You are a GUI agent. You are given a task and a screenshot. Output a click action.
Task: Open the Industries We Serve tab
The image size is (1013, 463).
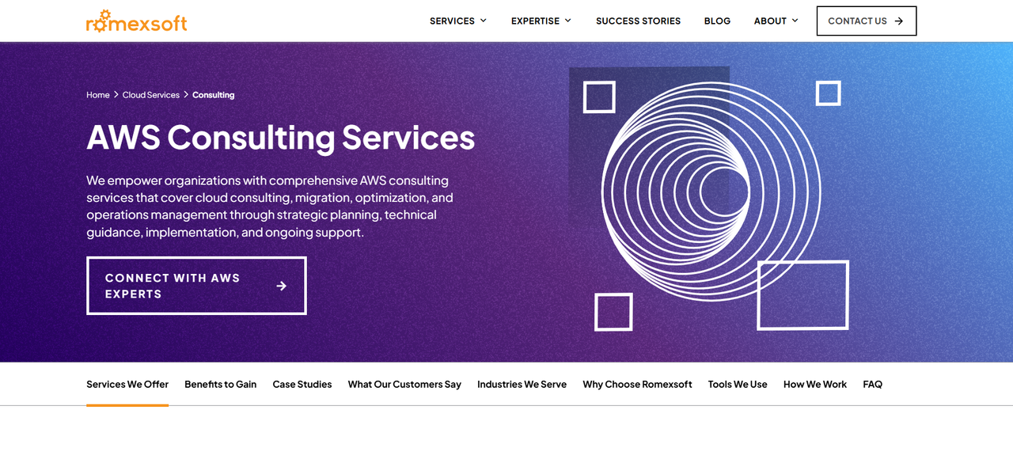[x=522, y=385]
